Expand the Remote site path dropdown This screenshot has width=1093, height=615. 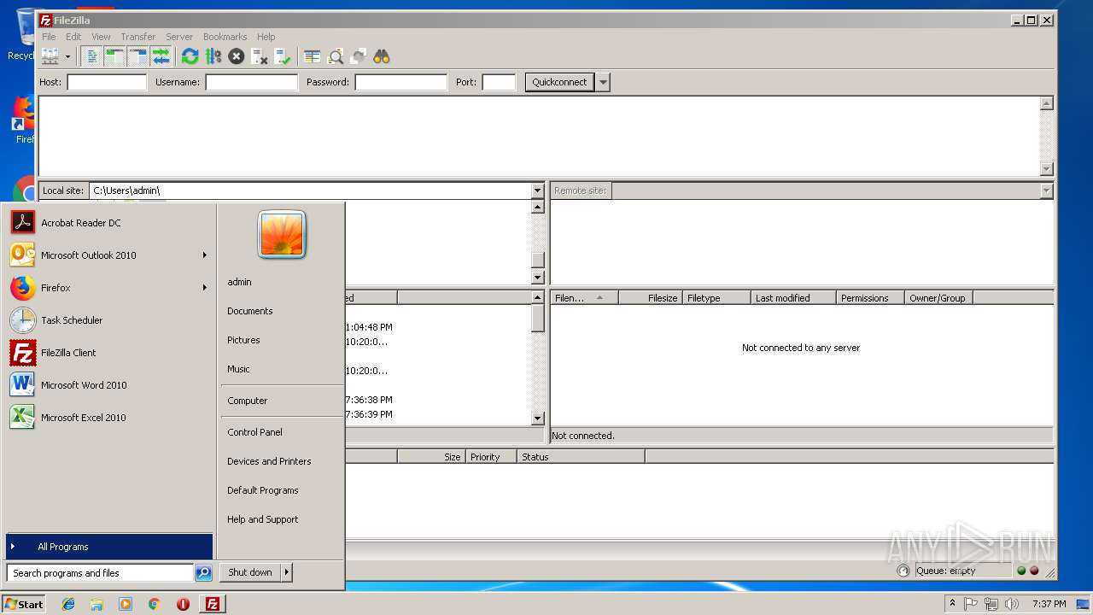pyautogui.click(x=1046, y=190)
